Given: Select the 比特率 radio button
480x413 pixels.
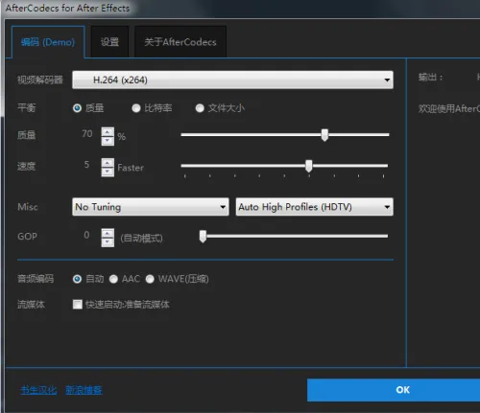Looking at the screenshot, I should pyautogui.click(x=136, y=108).
